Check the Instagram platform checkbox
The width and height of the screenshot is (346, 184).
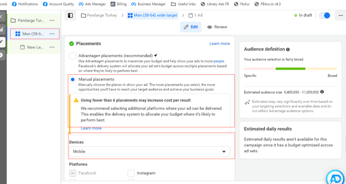click(x=131, y=173)
